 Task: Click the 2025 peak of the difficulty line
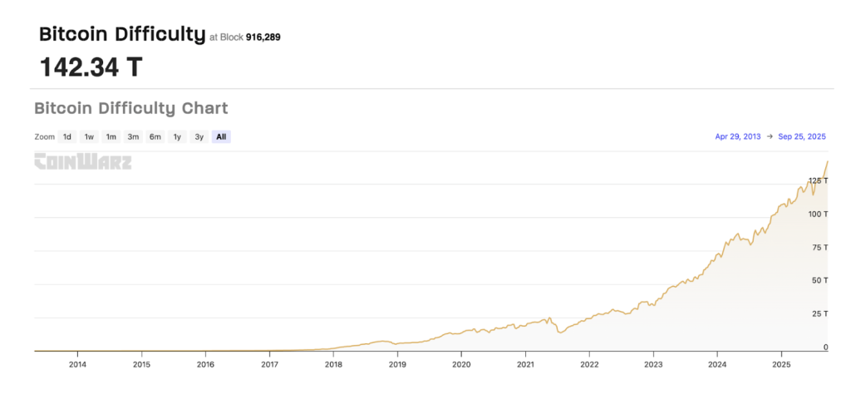click(x=828, y=161)
